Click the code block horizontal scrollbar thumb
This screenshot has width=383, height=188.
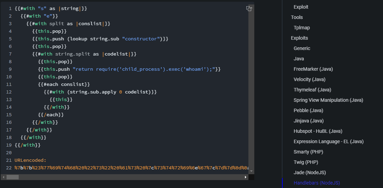(12, 177)
